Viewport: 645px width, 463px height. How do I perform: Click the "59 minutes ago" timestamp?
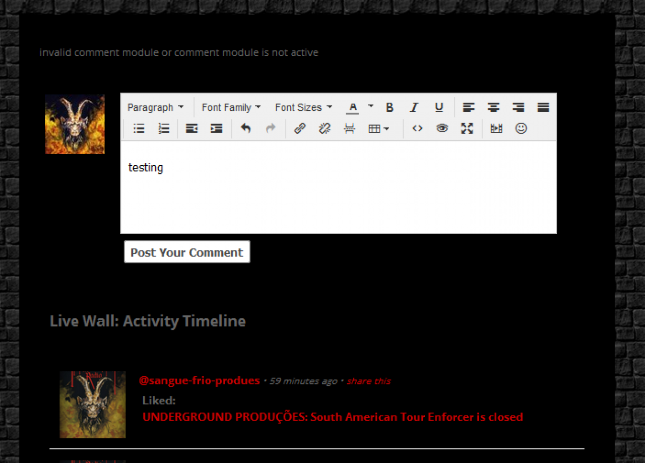(303, 381)
